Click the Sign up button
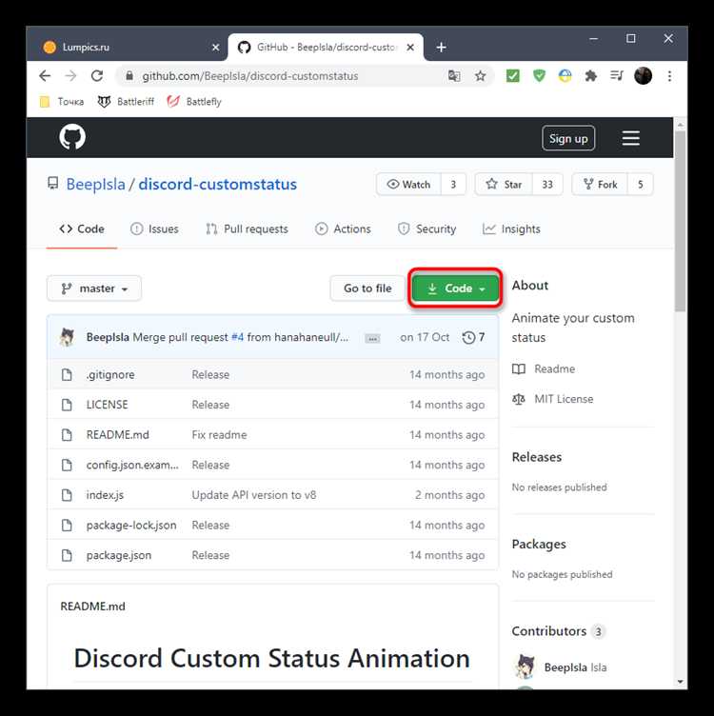714x716 pixels. click(x=568, y=138)
